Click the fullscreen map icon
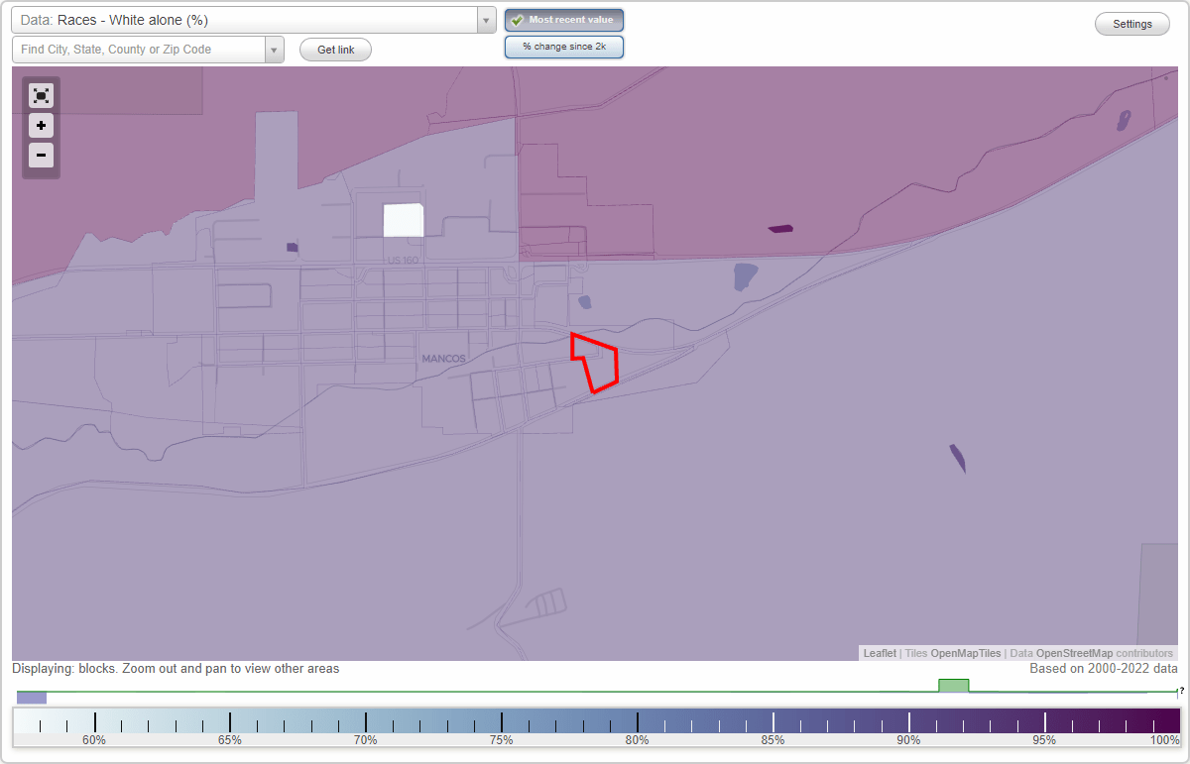This screenshot has width=1190, height=764. click(41, 96)
